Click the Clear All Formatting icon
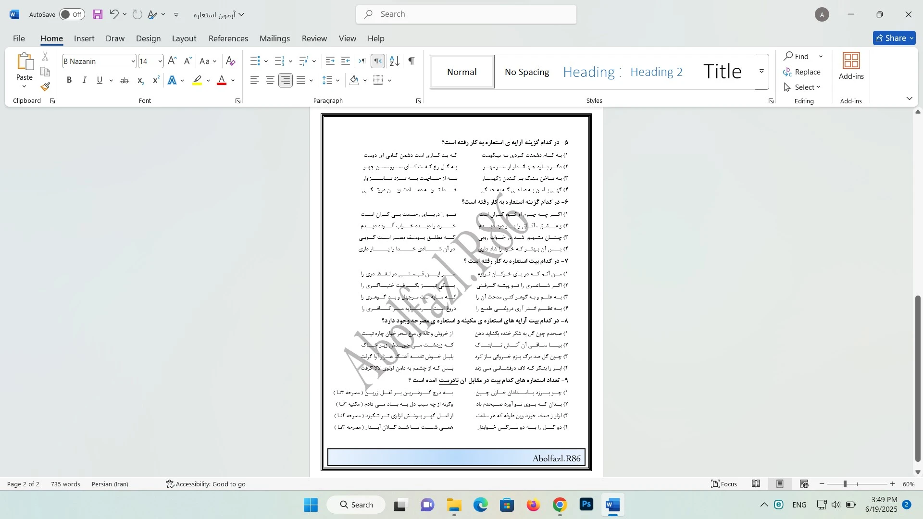 click(231, 61)
